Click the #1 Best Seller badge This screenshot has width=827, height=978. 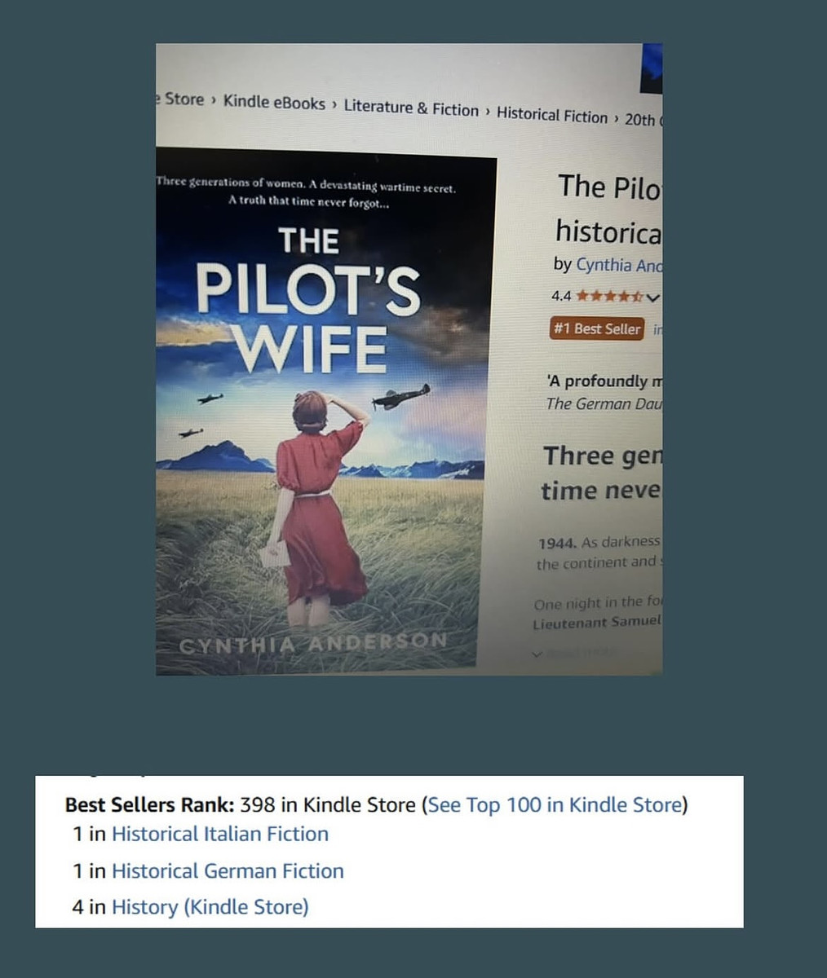597,329
